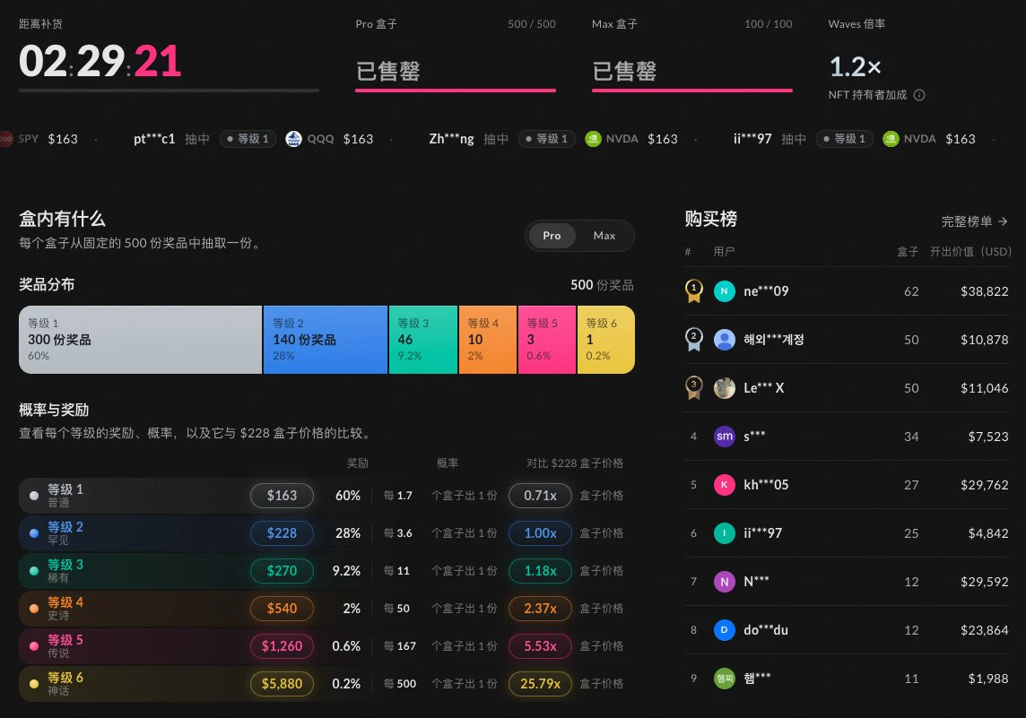Click the $163 reward pill for 等级 1
Screen dimensions: 1026x718
coord(282,496)
